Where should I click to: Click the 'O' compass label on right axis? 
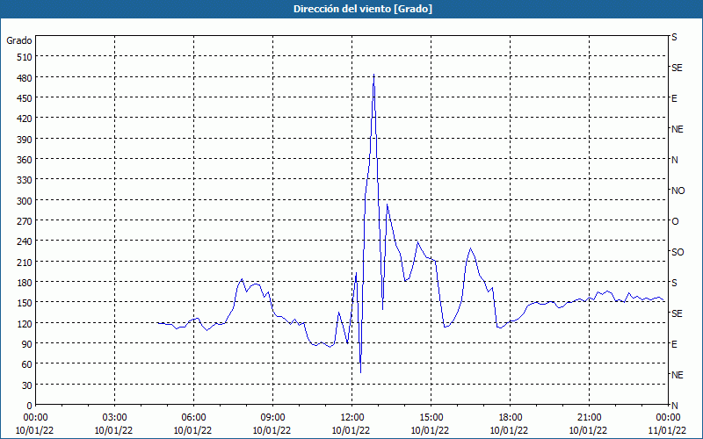click(x=675, y=221)
